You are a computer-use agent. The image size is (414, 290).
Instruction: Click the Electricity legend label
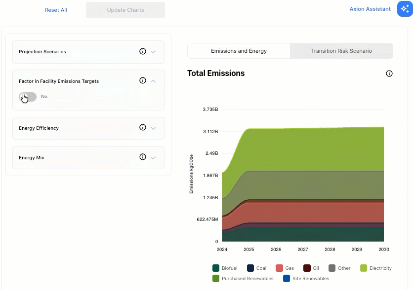pos(380,268)
